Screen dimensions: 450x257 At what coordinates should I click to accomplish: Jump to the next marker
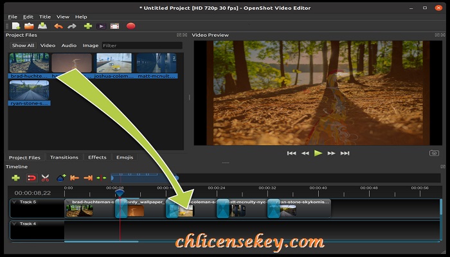pyautogui.click(x=88, y=178)
